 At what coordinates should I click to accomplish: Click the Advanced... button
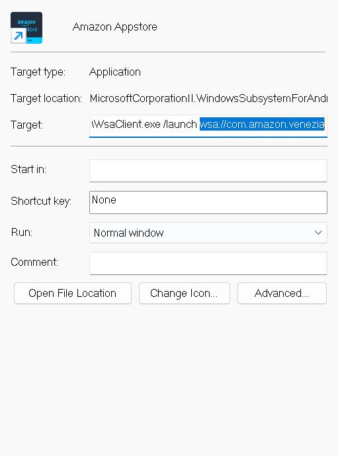tap(282, 293)
